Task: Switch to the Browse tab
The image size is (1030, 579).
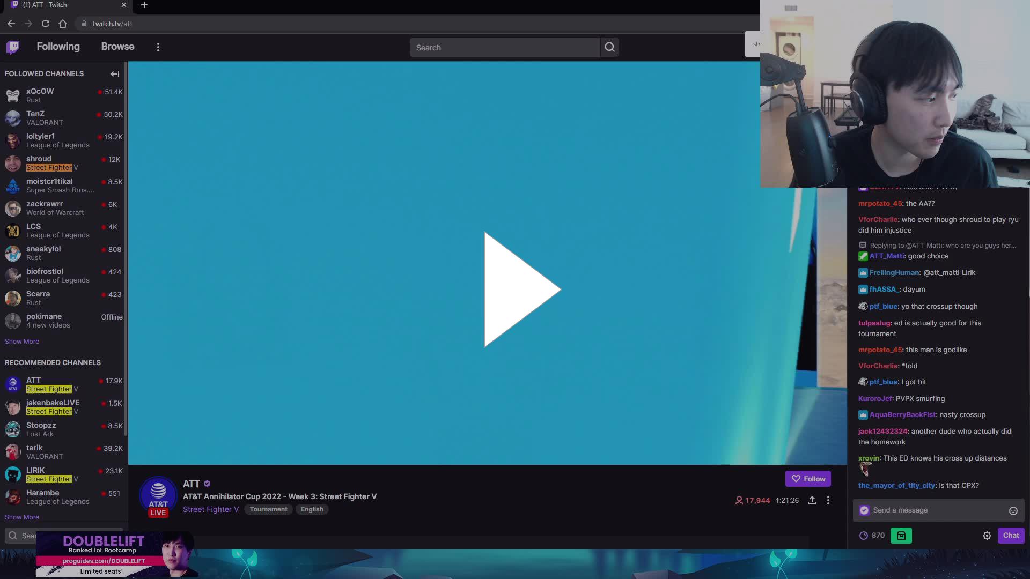Action: [x=117, y=47]
